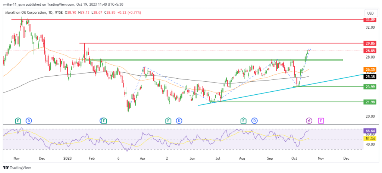Open the earnings E marker above the '2' date label

tap(168, 120)
